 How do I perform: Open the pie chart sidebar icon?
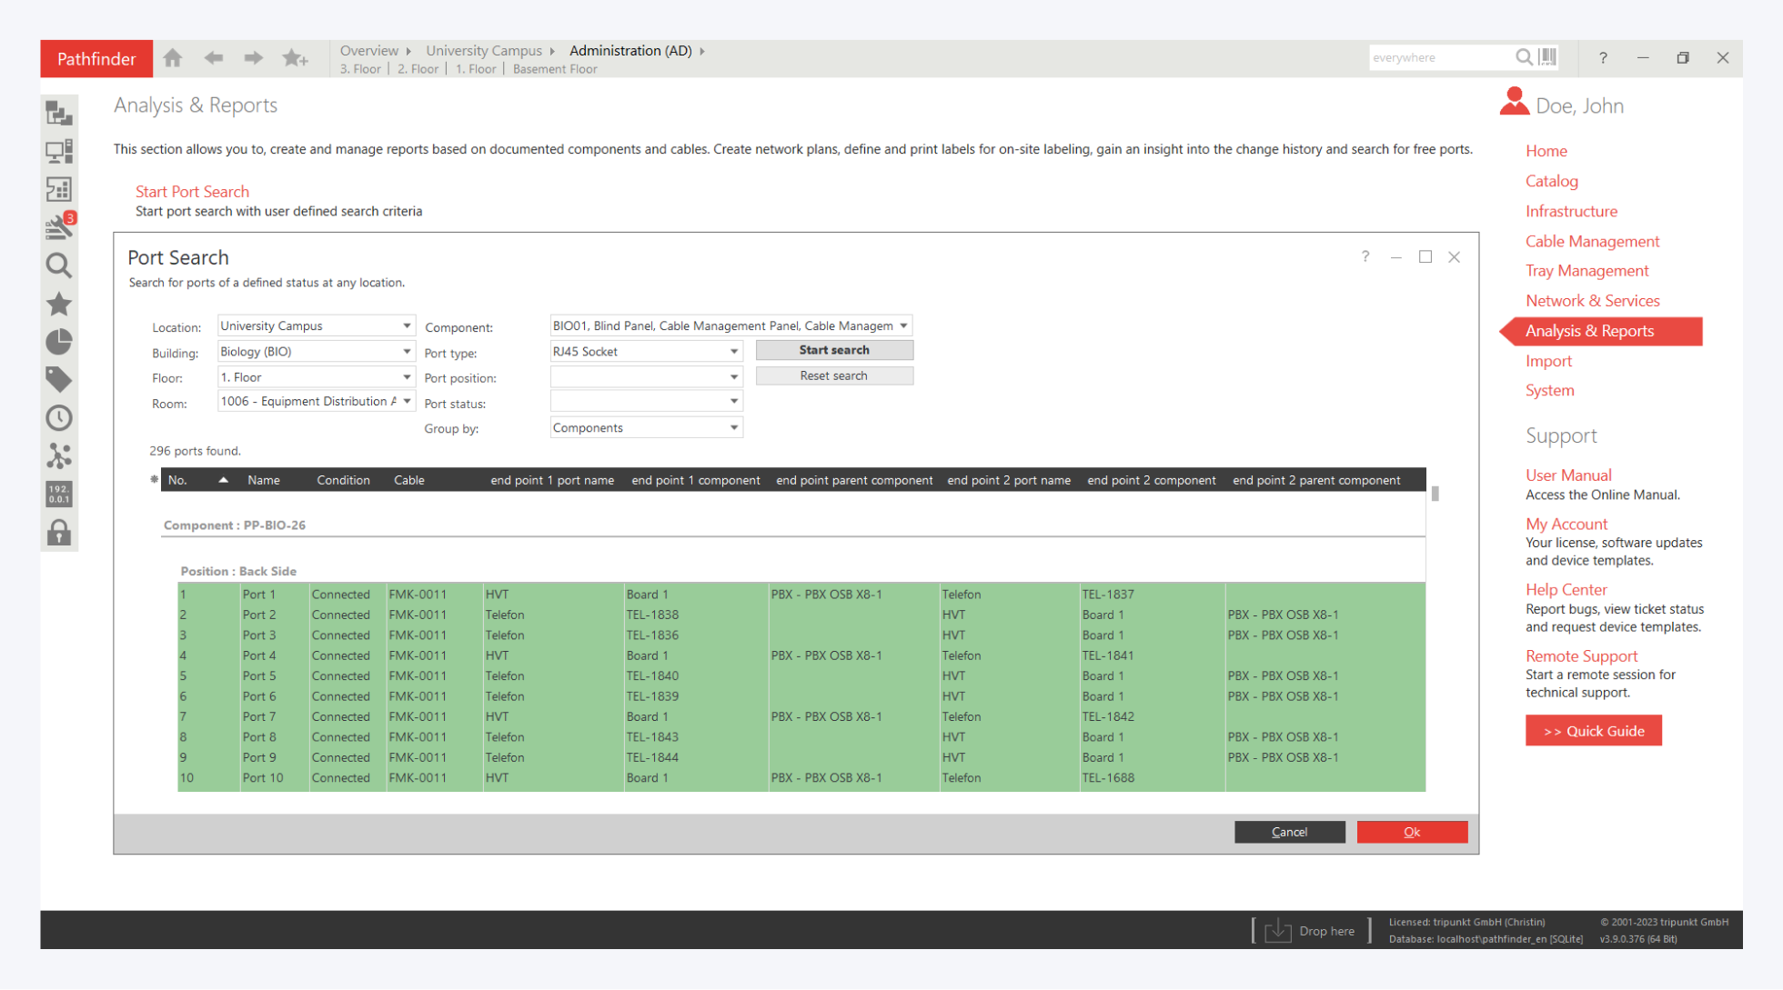click(59, 342)
